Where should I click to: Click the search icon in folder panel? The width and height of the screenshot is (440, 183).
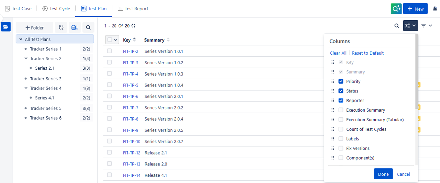tap(88, 27)
